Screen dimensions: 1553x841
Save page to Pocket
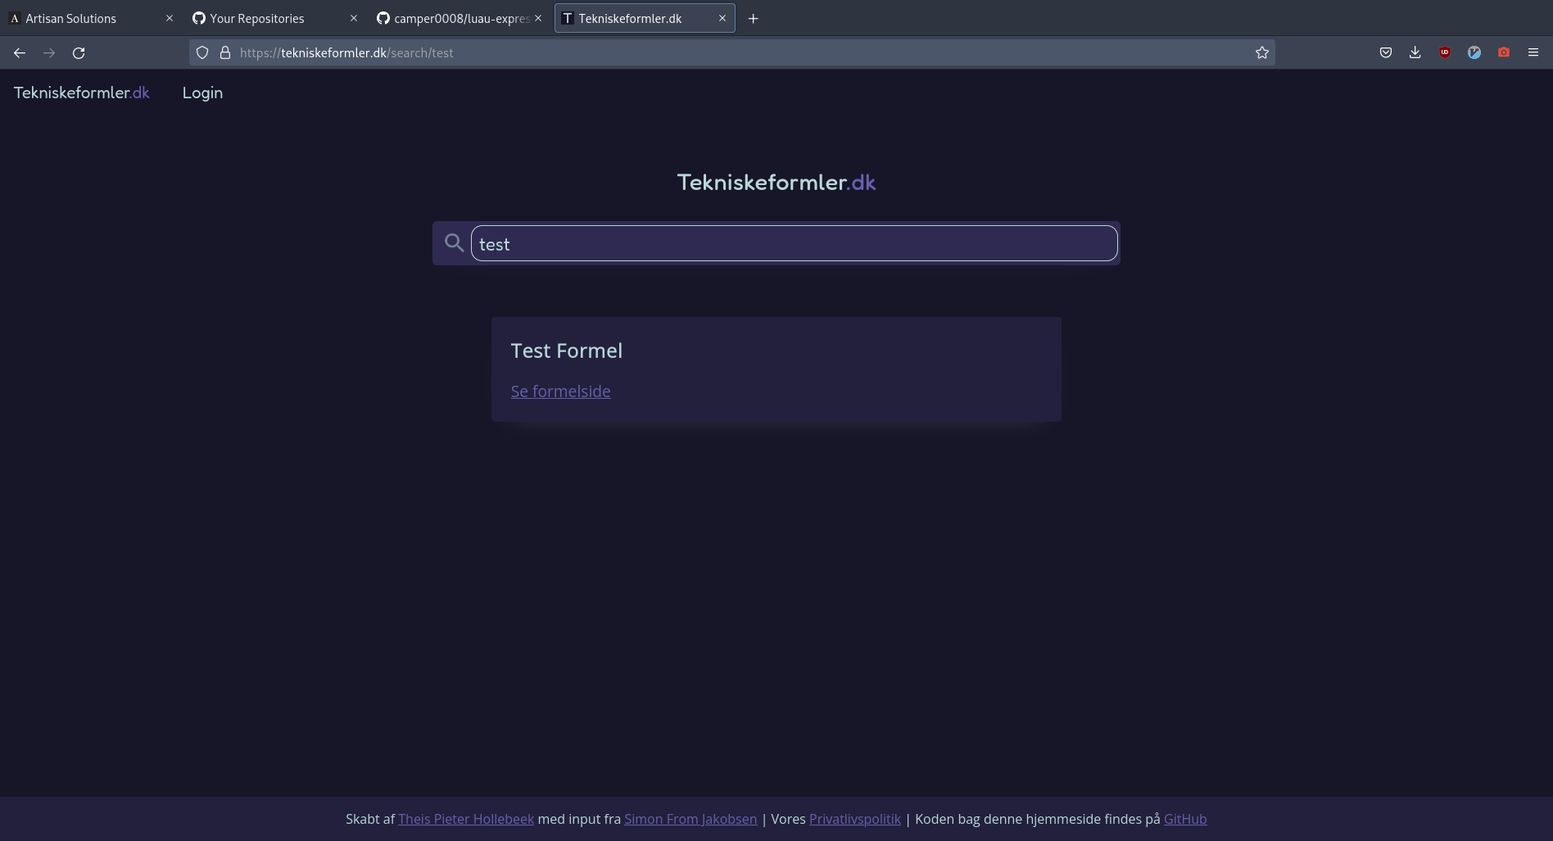(x=1385, y=53)
